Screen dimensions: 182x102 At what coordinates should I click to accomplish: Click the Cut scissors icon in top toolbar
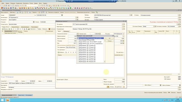pos(9,6)
